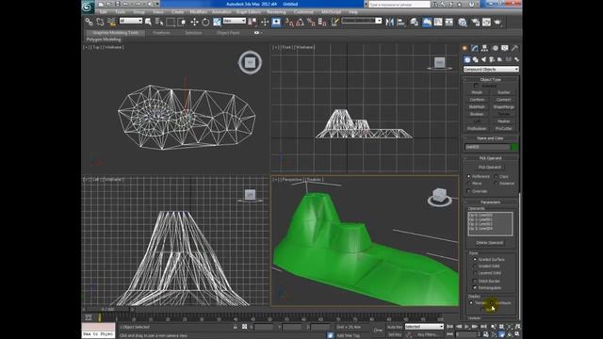Toggle the Retriangulate checkbox
This screenshot has height=339, width=603.
pos(475,287)
